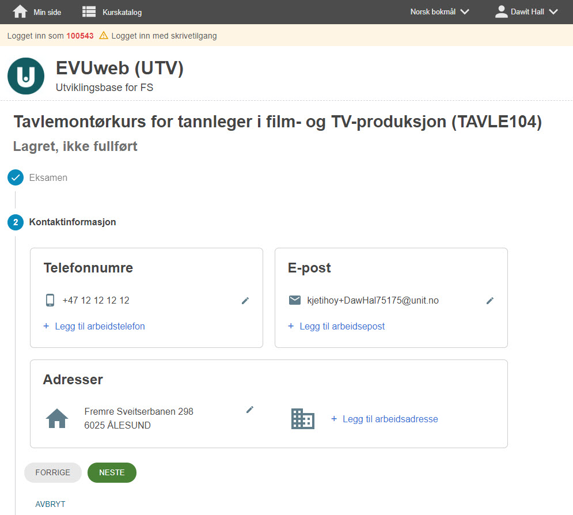
Task: Click the home address house icon
Action: click(x=57, y=418)
